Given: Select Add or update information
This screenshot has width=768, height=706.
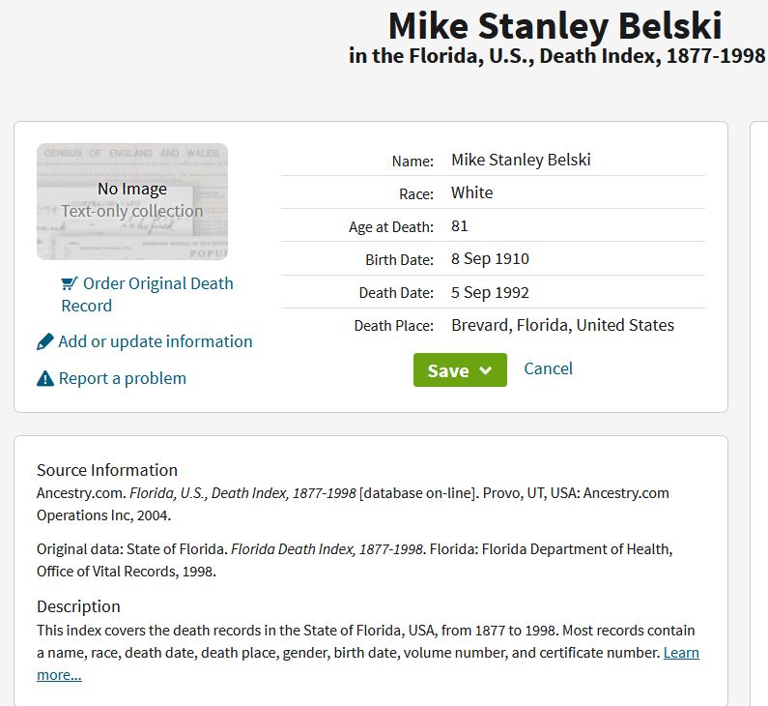Looking at the screenshot, I should (155, 341).
